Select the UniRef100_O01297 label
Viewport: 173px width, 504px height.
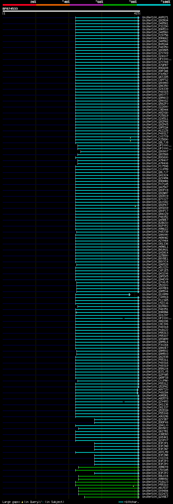[155, 315]
